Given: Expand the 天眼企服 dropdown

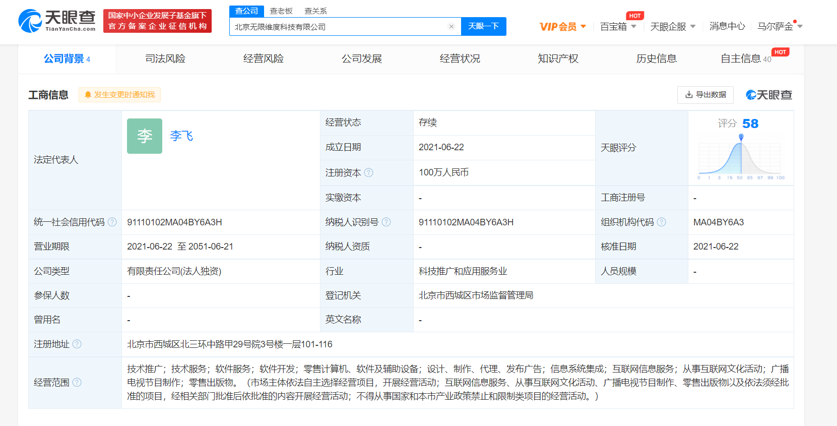Looking at the screenshot, I should coord(673,27).
